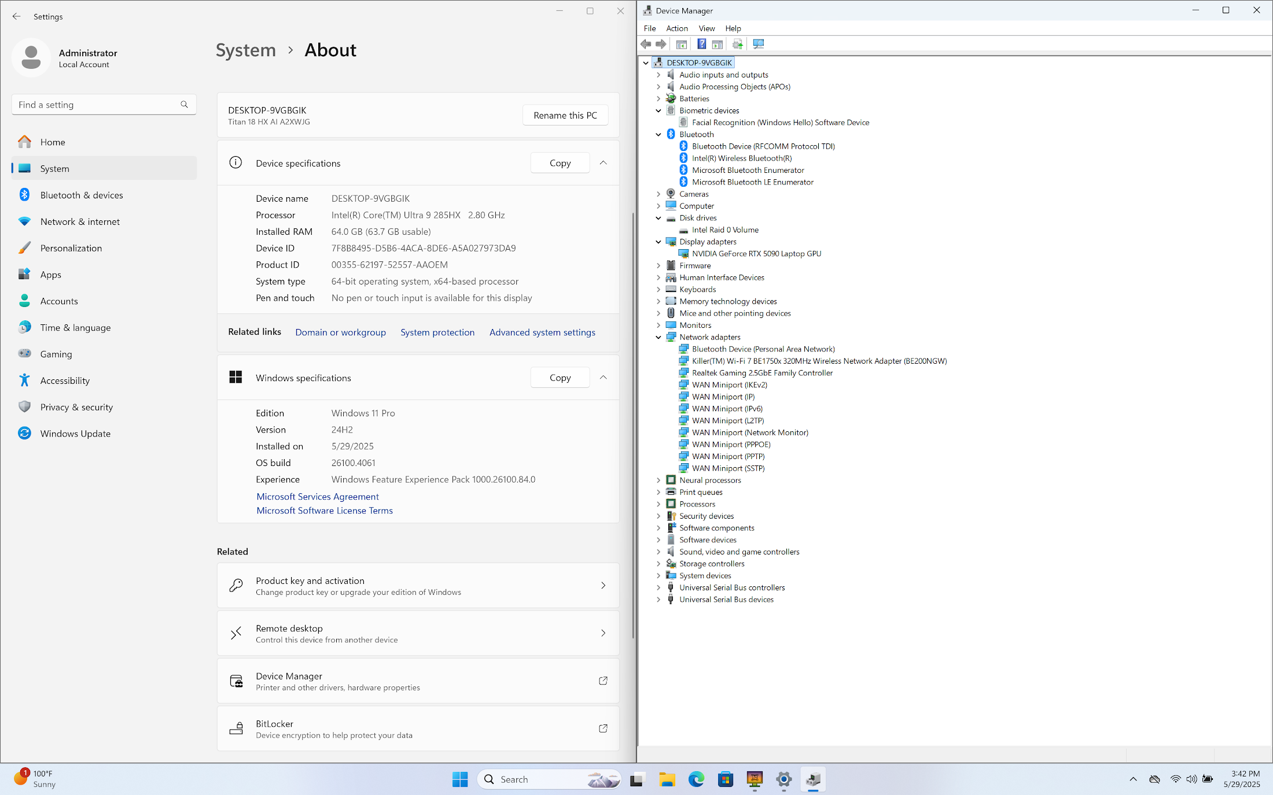Image resolution: width=1273 pixels, height=795 pixels.
Task: Copy the Device specifications
Action: [560, 163]
